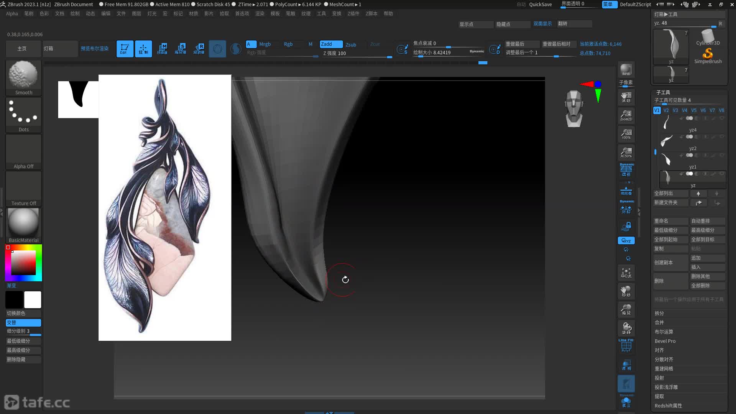Select the canvas rotate (旋转) icon

pos(626,328)
